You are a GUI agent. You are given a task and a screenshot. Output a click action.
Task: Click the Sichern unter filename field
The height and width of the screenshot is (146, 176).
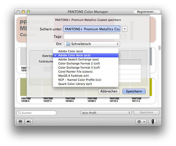point(92,29)
